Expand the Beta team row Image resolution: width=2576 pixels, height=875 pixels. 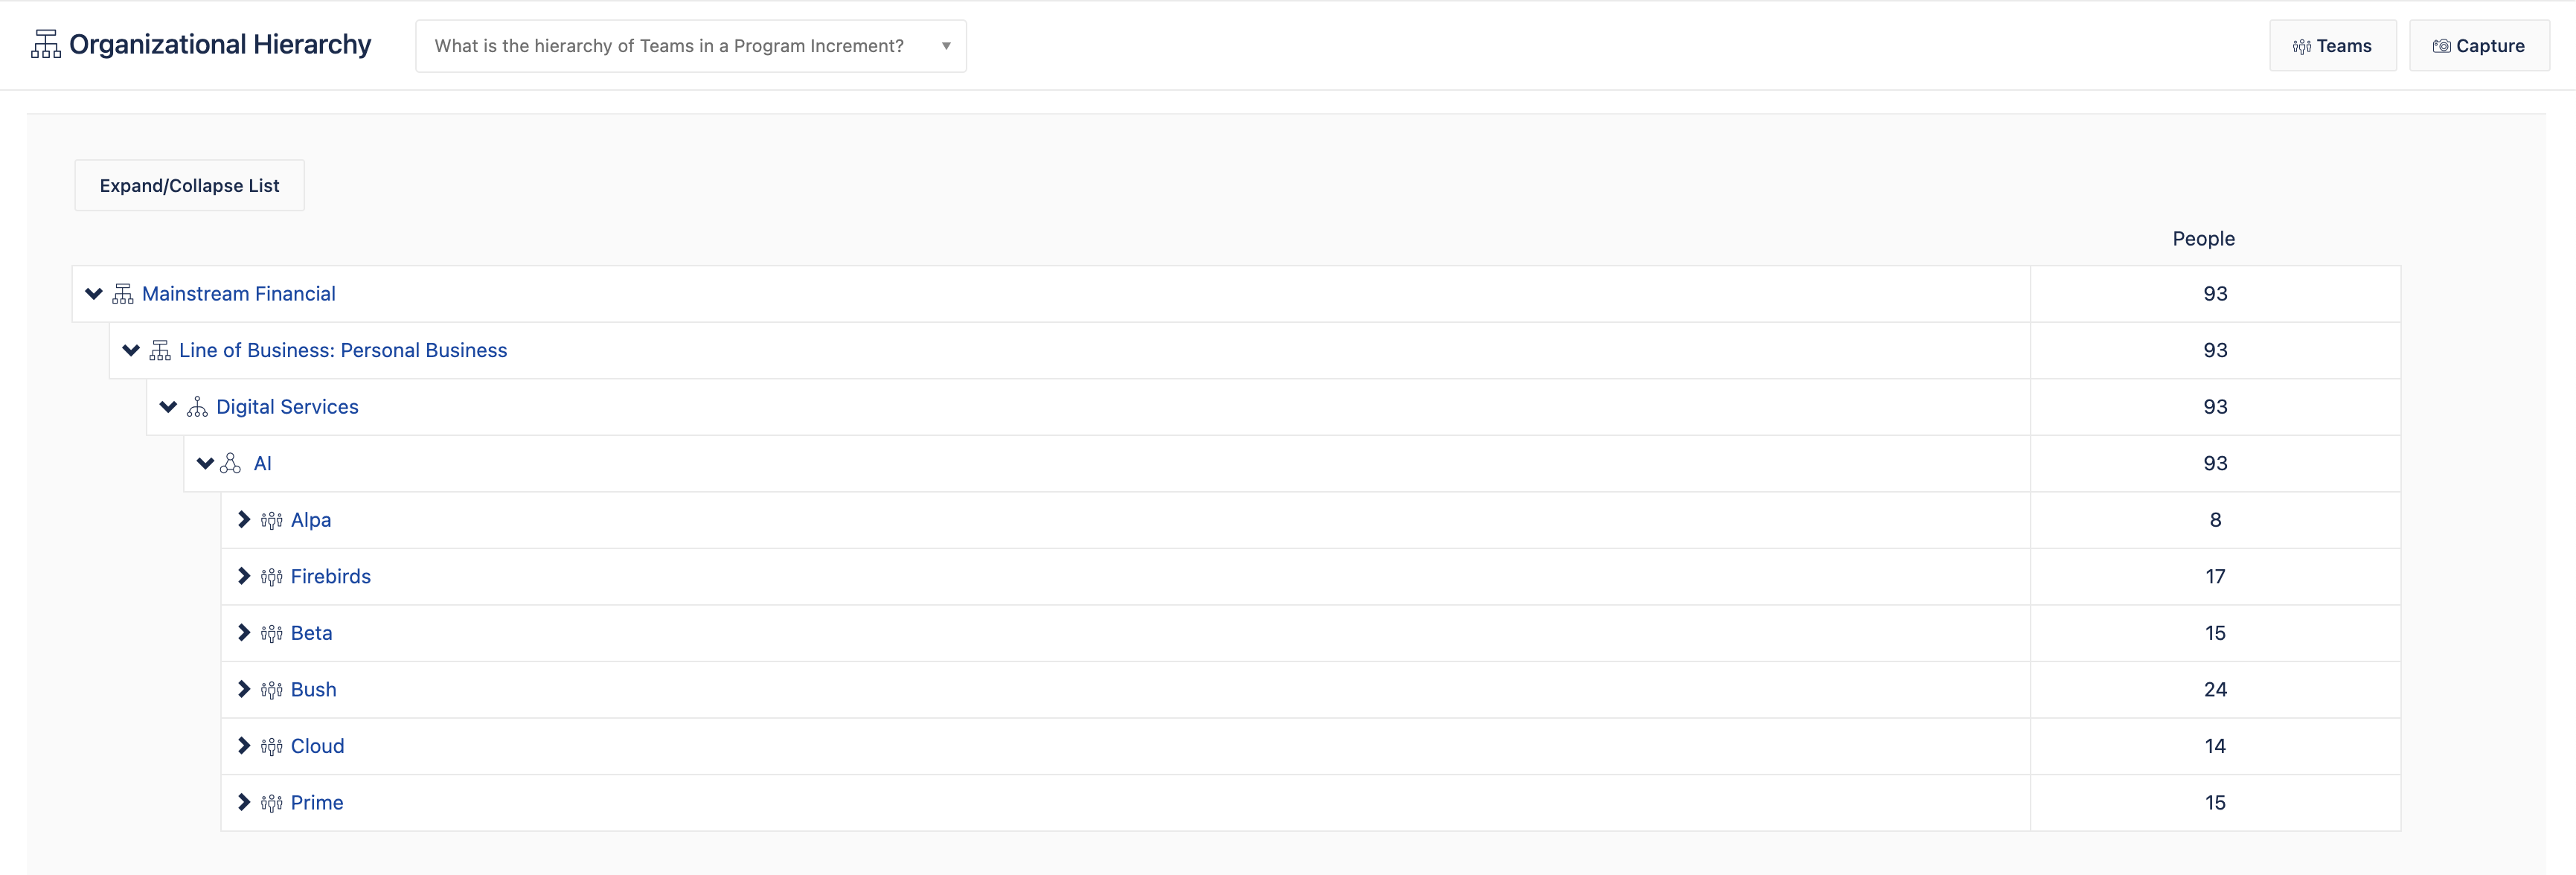click(244, 633)
